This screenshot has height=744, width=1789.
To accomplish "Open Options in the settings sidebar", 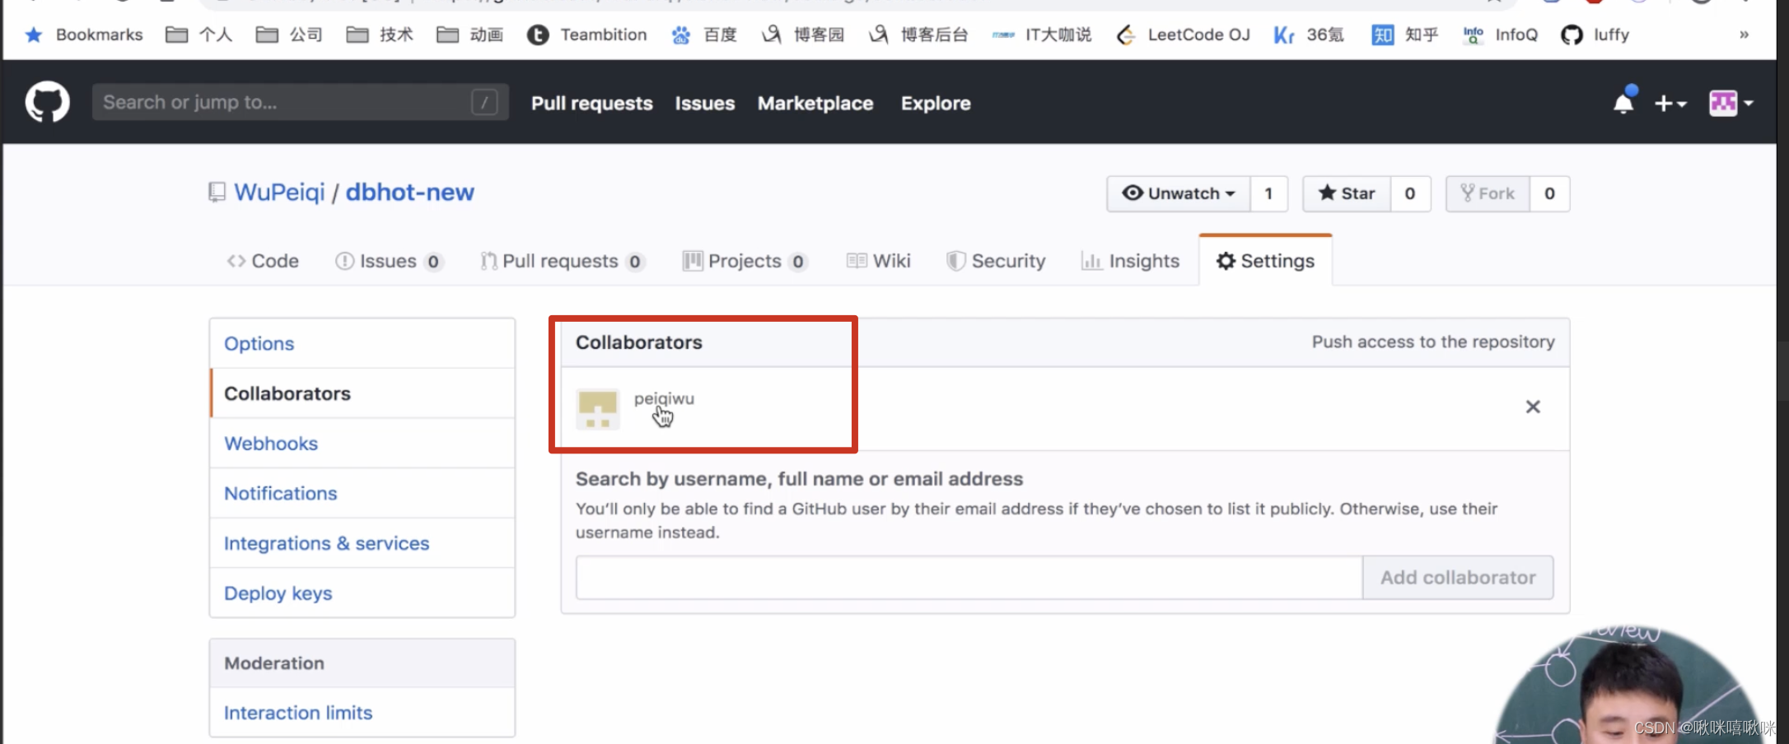I will click(x=362, y=343).
